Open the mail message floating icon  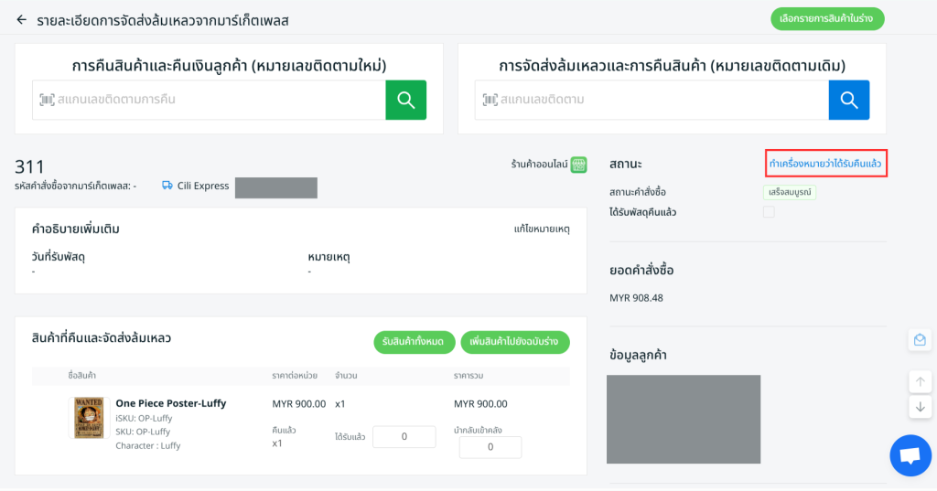point(920,339)
